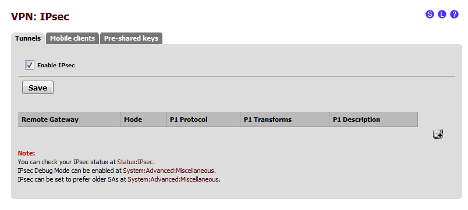This screenshot has width=468, height=210.
Task: Add a new phase 1 tunnel entry
Action: coord(438,134)
